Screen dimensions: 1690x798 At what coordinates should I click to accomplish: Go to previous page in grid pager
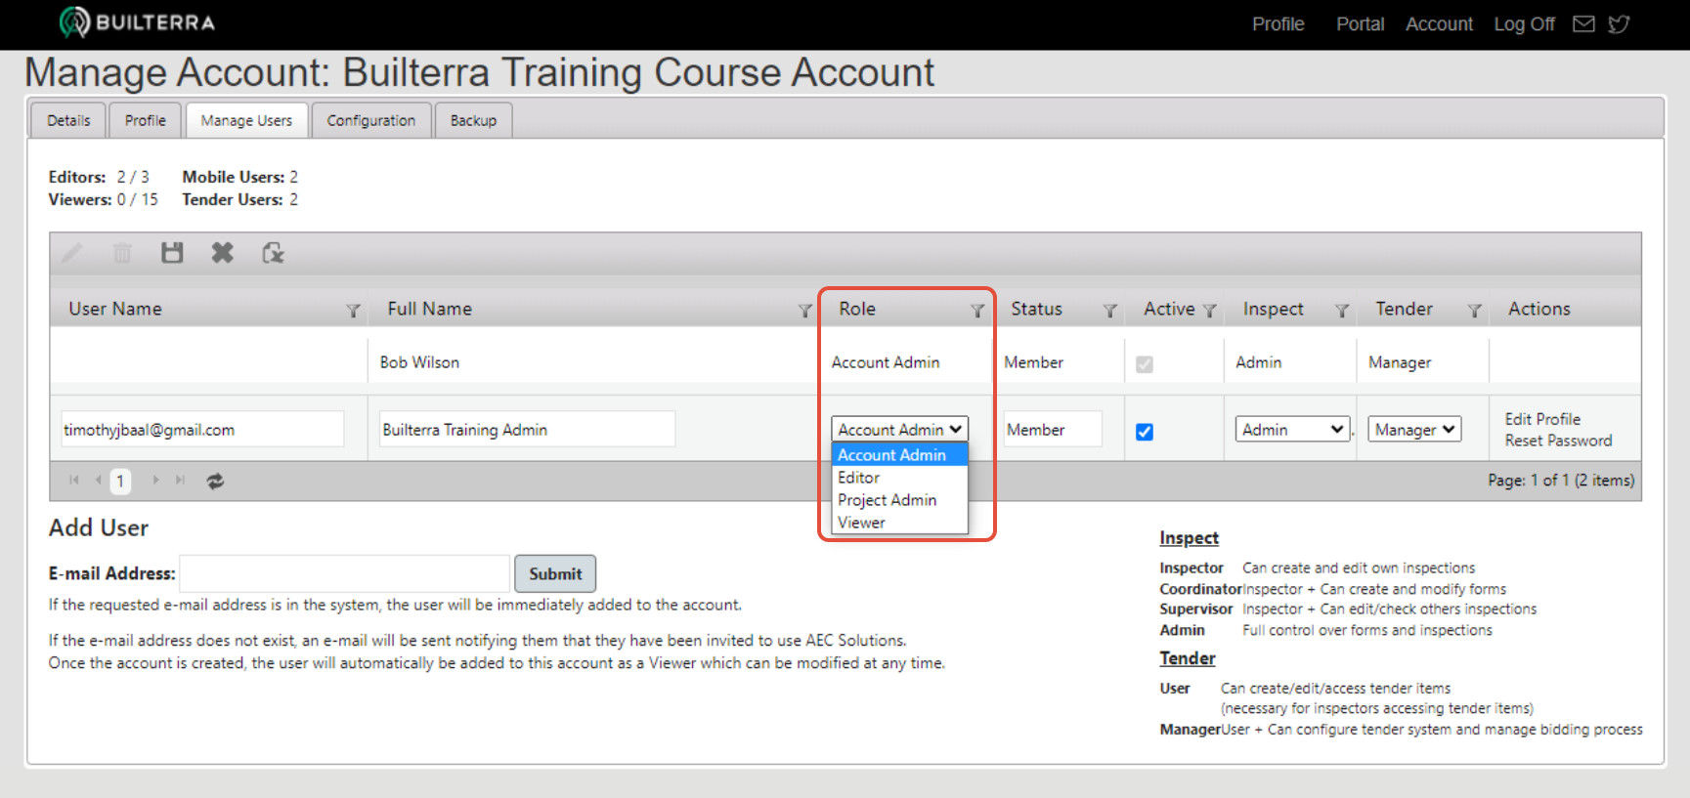tap(98, 480)
